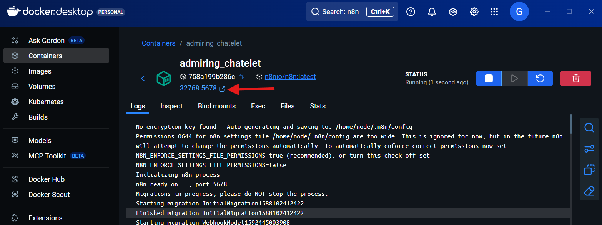The width and height of the screenshot is (602, 225).
Task: Delete container with red trash button
Action: [575, 79]
